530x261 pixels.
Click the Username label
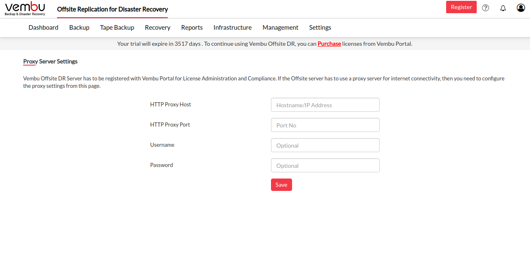pyautogui.click(x=162, y=145)
